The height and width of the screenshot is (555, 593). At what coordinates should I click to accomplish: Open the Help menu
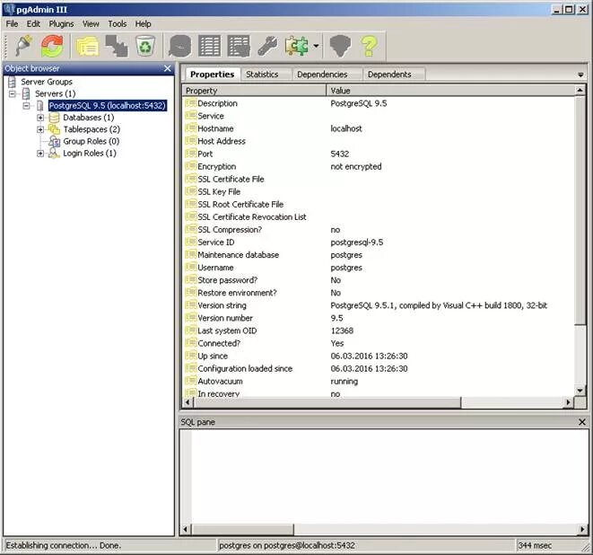click(x=143, y=24)
